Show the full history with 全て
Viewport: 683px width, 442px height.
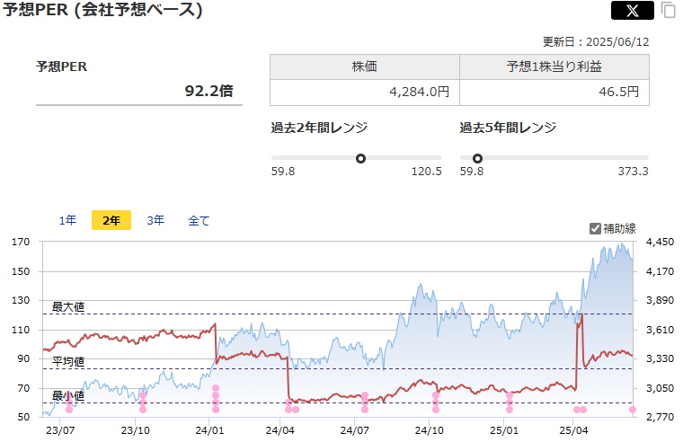click(199, 220)
